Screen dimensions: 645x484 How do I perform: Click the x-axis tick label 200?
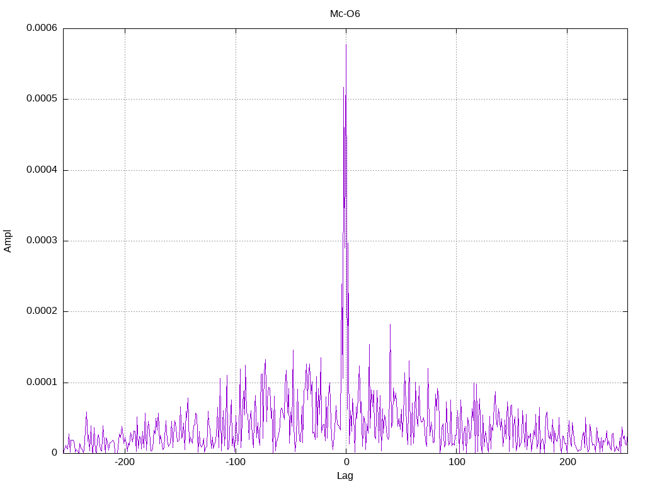pos(568,462)
